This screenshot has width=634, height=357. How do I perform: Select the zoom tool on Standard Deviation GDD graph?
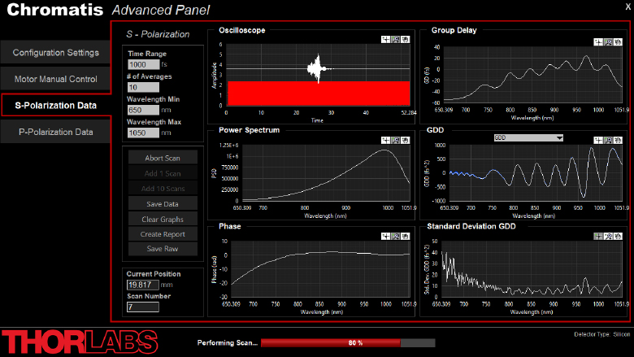coord(610,236)
